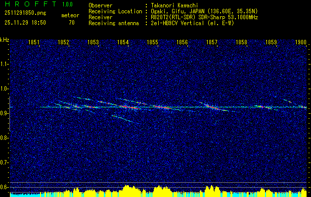Screen dimensions: 311x197
Task: Click the Receiving Location Ogaki, Gifu text
Action: [204, 11]
